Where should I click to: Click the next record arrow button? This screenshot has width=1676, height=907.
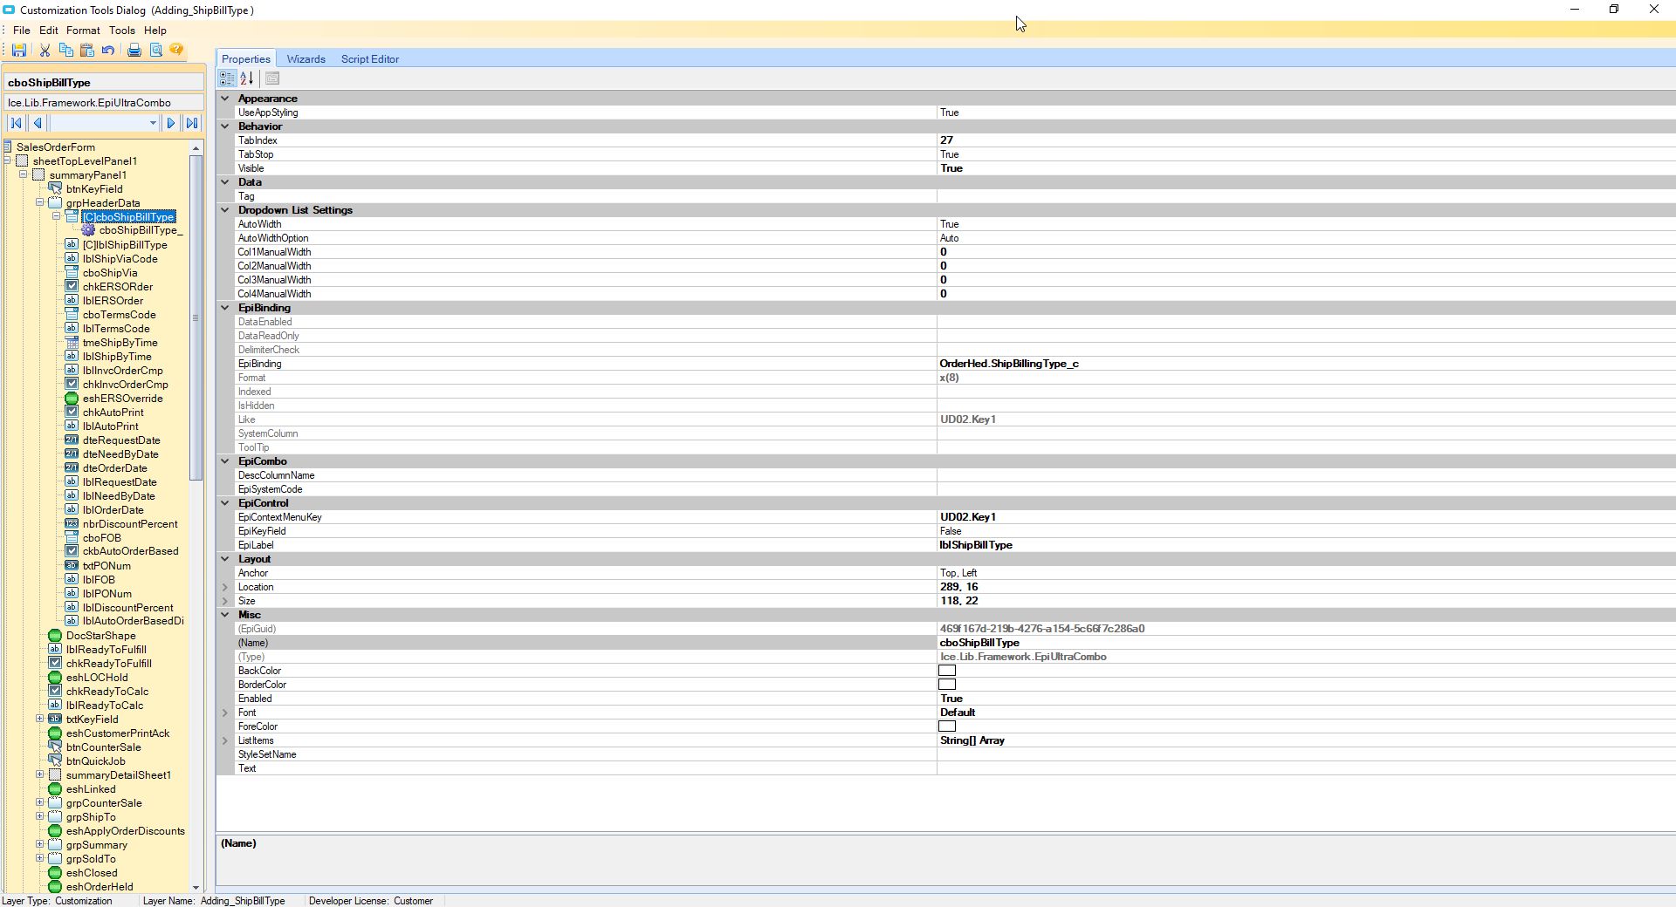171,123
